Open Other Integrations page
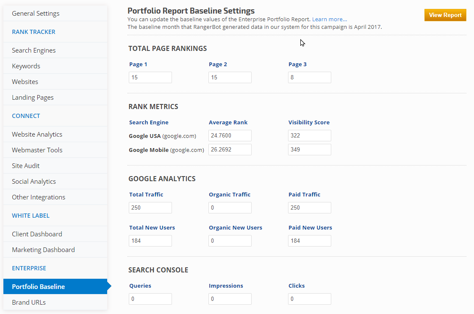474x314 pixels. [39, 197]
